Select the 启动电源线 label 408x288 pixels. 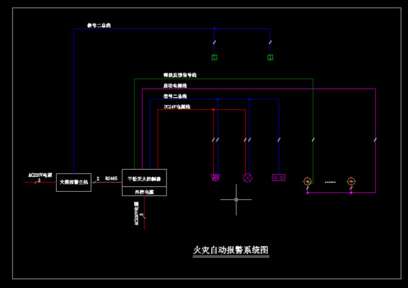(176, 85)
